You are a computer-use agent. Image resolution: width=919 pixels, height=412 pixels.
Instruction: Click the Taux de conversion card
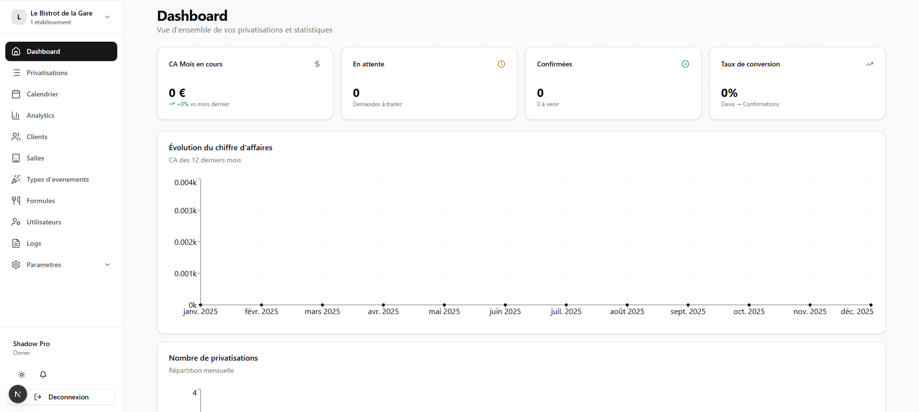(797, 83)
